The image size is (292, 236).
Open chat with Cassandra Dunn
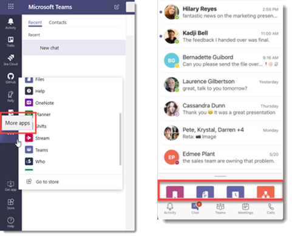point(220,109)
